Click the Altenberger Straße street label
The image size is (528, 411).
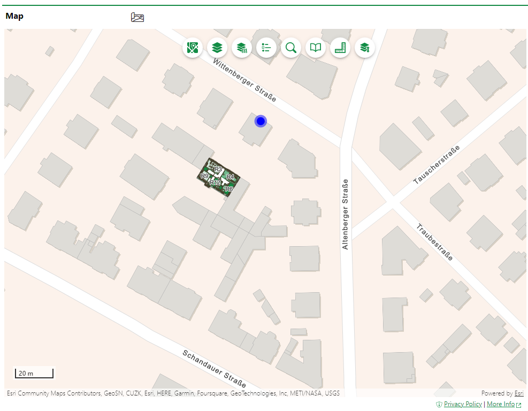pos(345,214)
